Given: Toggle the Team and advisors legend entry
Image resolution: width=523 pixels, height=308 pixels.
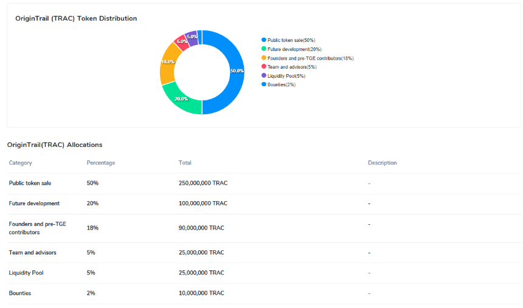Looking at the screenshot, I should click(289, 67).
